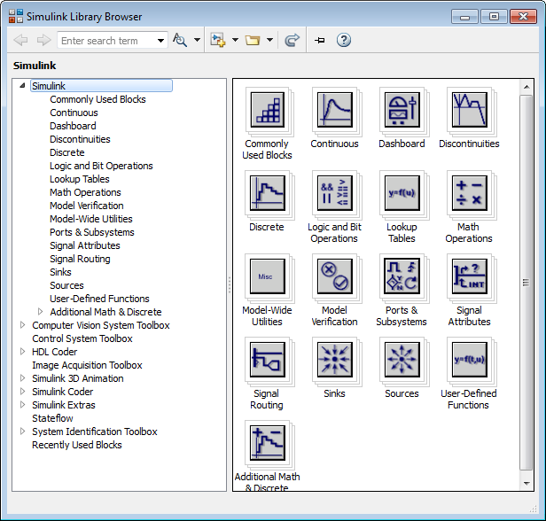
Task: Open the search options dropdown arrow
Action: [197, 40]
